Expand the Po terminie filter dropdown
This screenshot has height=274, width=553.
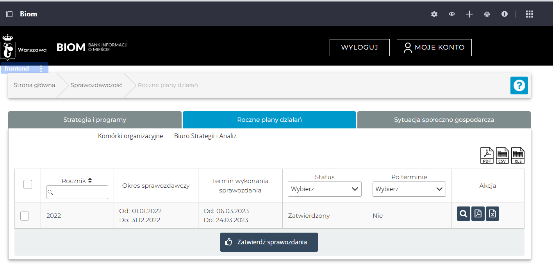point(409,189)
